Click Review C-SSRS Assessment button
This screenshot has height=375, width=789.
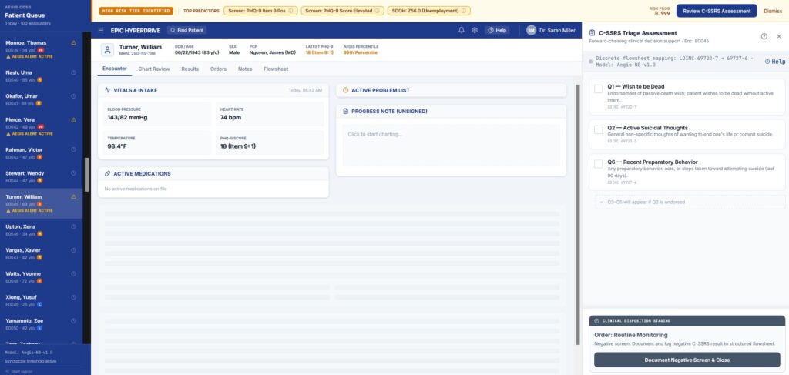[717, 11]
